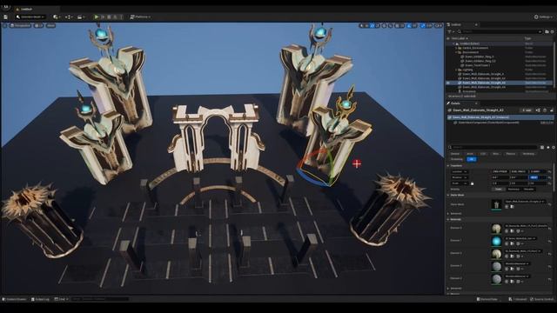Select the Details panel tab
This screenshot has height=313, width=557.
coord(455,103)
